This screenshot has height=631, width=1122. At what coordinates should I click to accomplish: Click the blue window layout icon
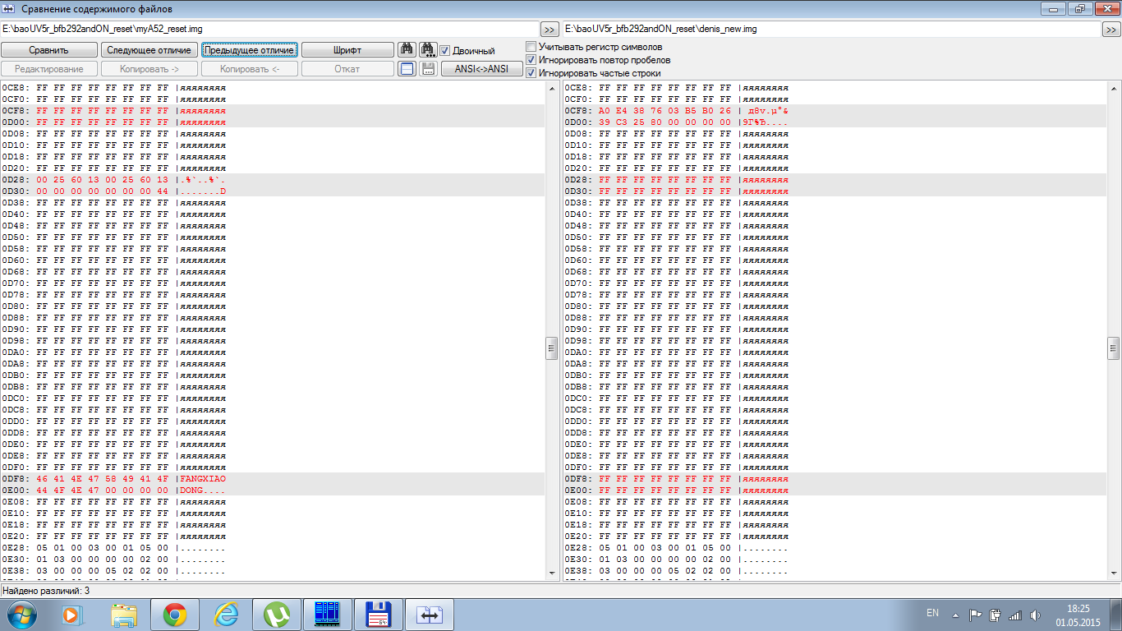coord(407,69)
